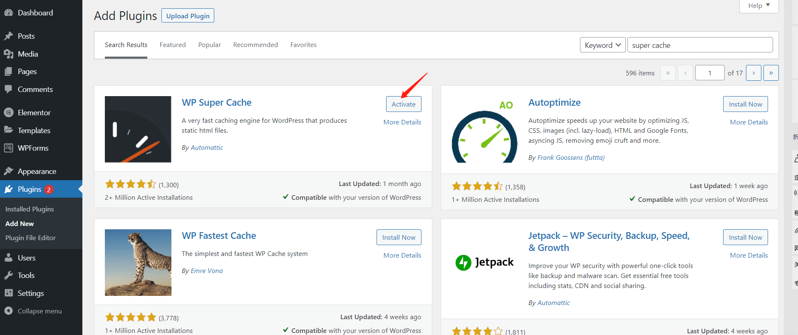This screenshot has width=798, height=335.
Task: Open Autoptimize gauge logo thumbnail
Action: tap(485, 129)
